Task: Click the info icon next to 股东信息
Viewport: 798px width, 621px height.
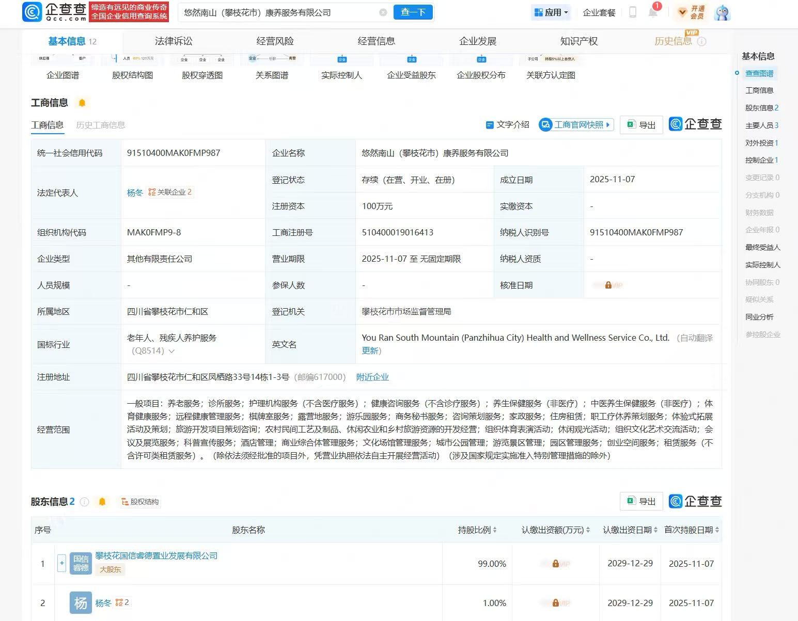Action: 85,502
